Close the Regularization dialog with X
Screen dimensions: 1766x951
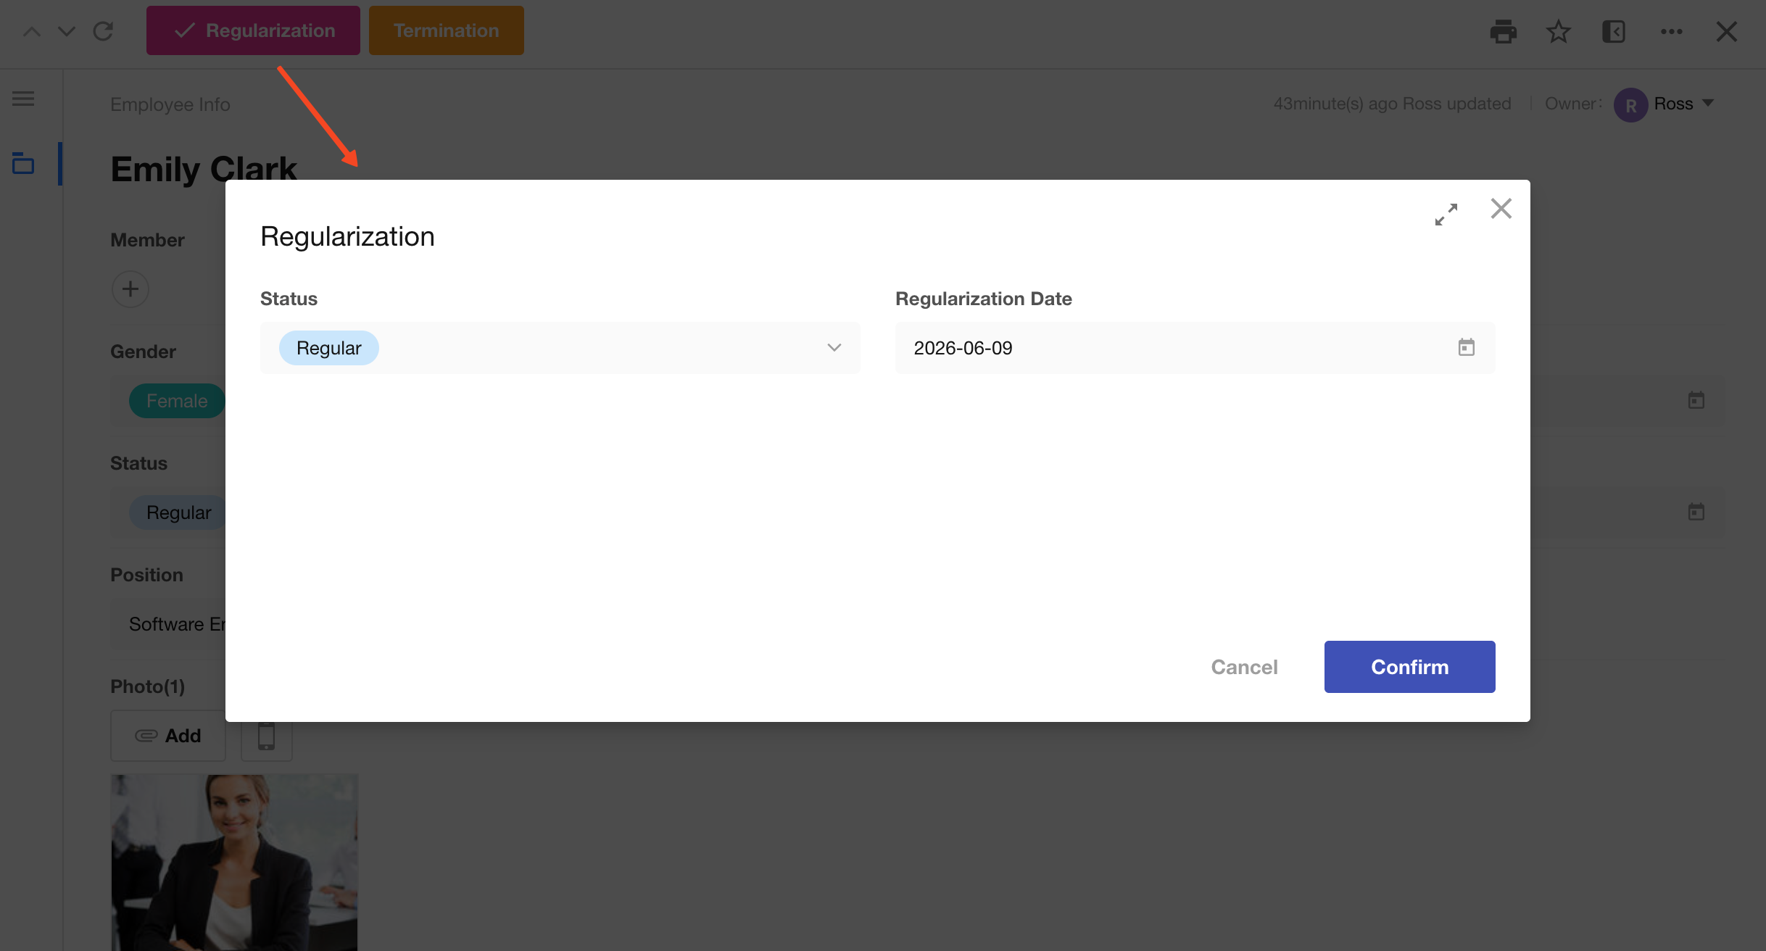pos(1501,209)
